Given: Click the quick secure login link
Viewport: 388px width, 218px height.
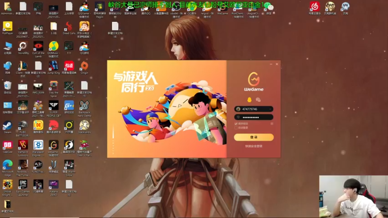Looking at the screenshot, I should (x=254, y=146).
